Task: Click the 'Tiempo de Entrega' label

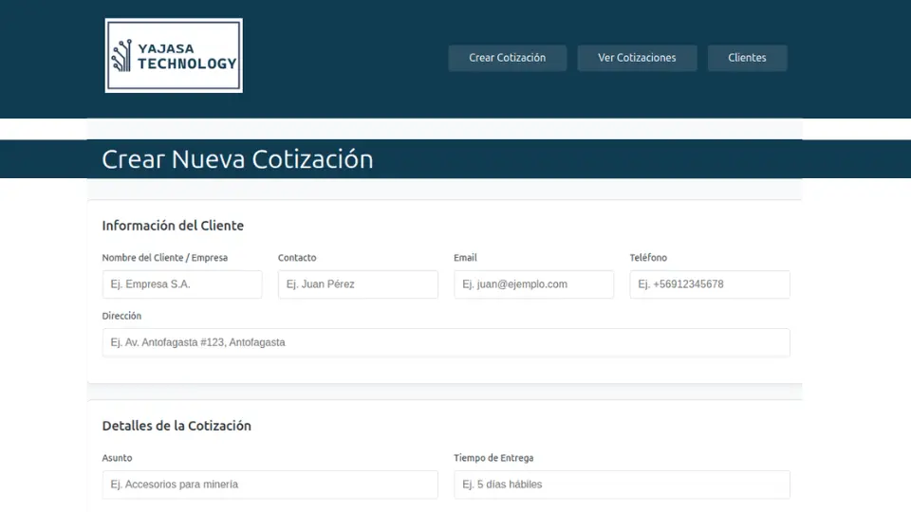Action: [x=493, y=458]
